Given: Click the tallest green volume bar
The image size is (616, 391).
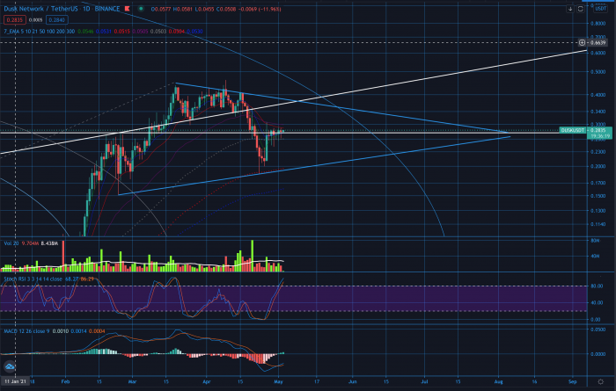Looking at the screenshot, I should click(253, 257).
